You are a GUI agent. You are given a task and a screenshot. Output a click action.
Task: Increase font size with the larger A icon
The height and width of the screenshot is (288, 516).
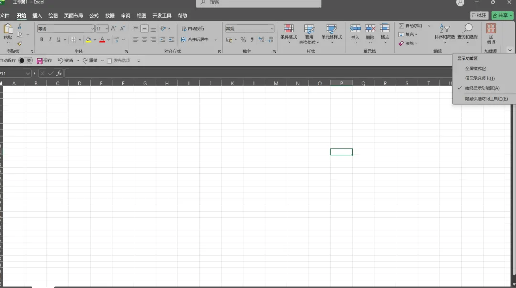pyautogui.click(x=114, y=28)
